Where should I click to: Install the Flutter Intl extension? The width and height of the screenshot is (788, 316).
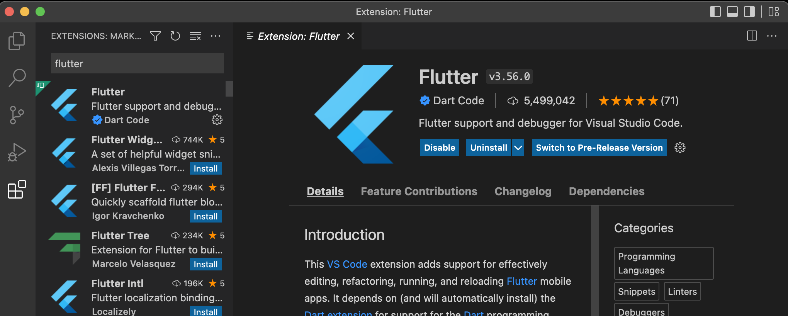205,311
